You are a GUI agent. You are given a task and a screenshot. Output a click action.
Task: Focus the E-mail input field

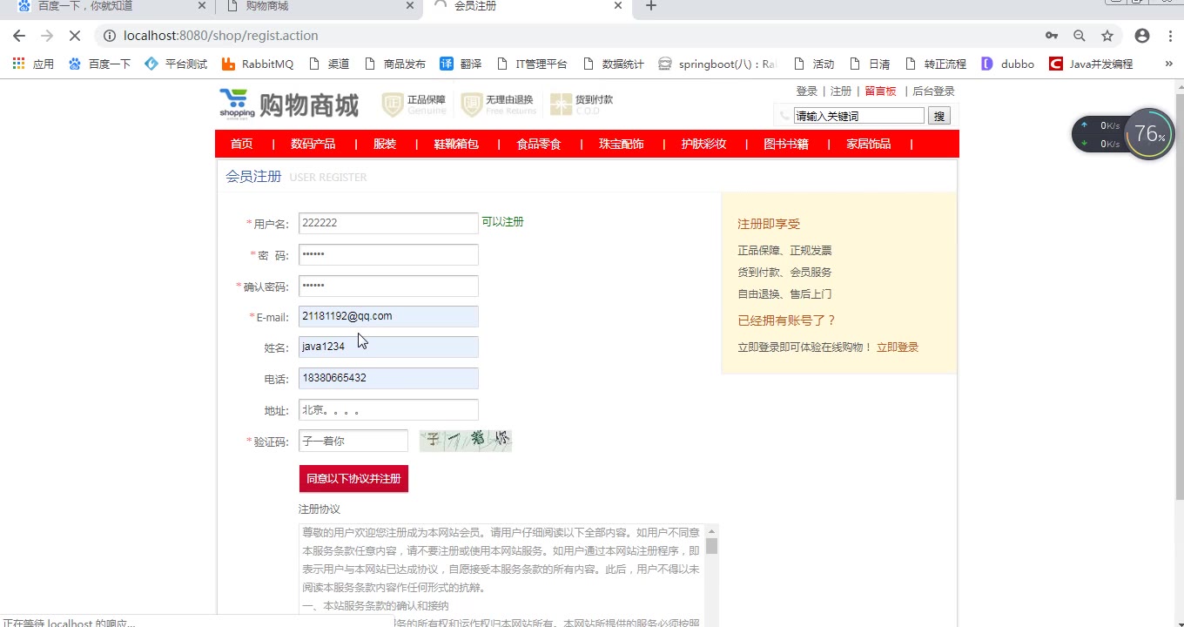point(388,317)
